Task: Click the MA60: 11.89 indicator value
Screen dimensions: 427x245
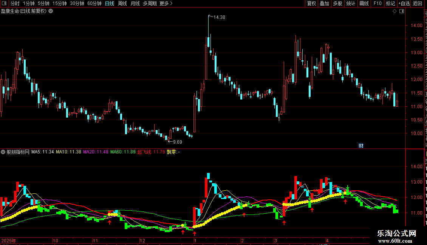Action: pos(123,152)
